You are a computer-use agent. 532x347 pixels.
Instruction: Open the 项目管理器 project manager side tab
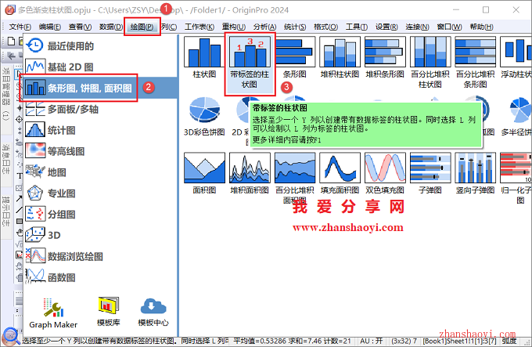(x=5, y=94)
